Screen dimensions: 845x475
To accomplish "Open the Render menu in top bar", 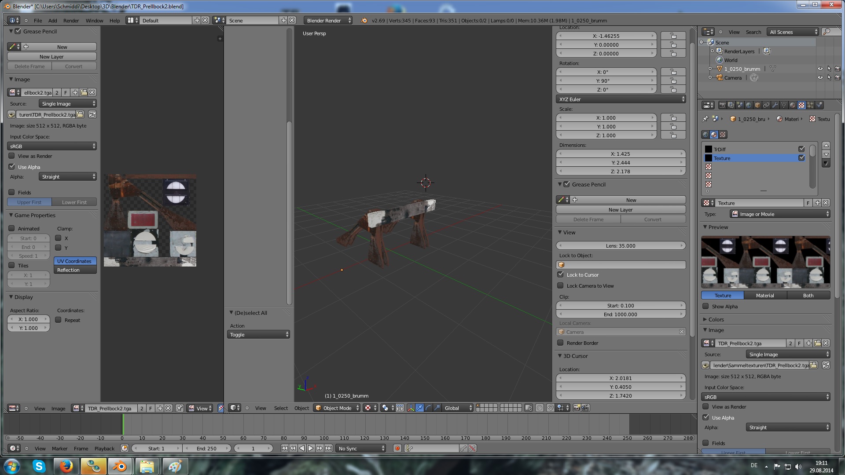I will point(71,21).
